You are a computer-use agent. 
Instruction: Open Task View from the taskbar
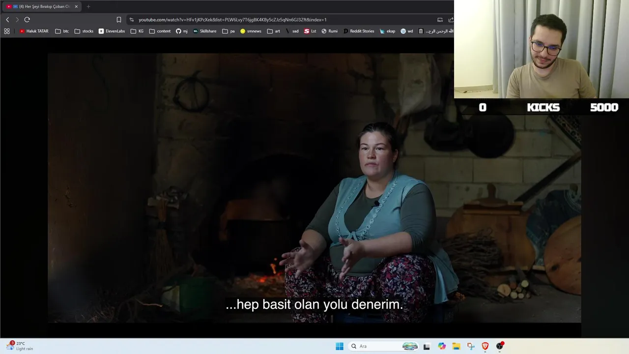tap(427, 346)
